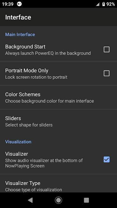Check the Portrait Mode Only box

106,73
